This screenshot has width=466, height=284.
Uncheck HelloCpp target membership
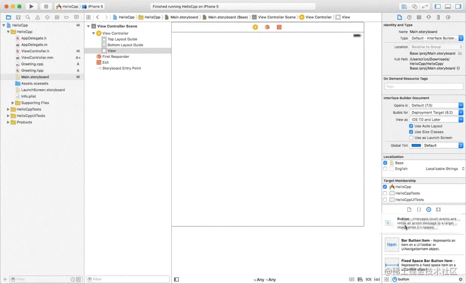tap(385, 187)
